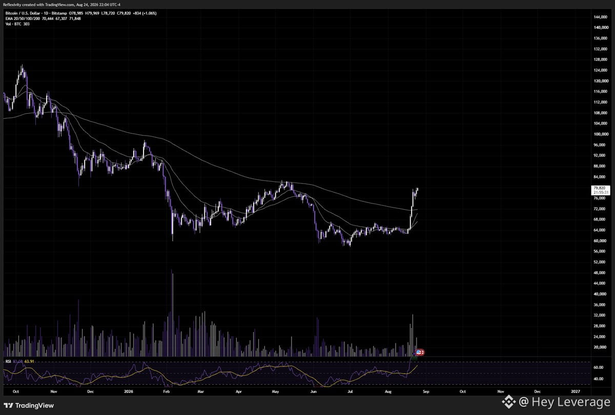
Task: Click the EMA value 71,848
Action: pyautogui.click(x=75, y=18)
